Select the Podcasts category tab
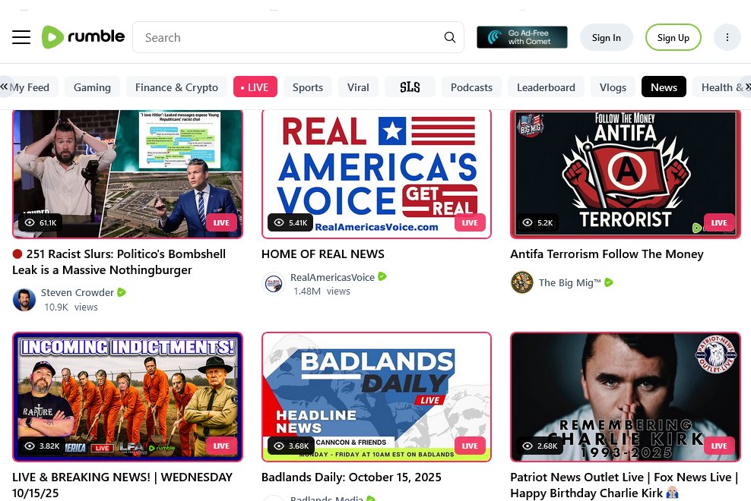 click(x=471, y=87)
